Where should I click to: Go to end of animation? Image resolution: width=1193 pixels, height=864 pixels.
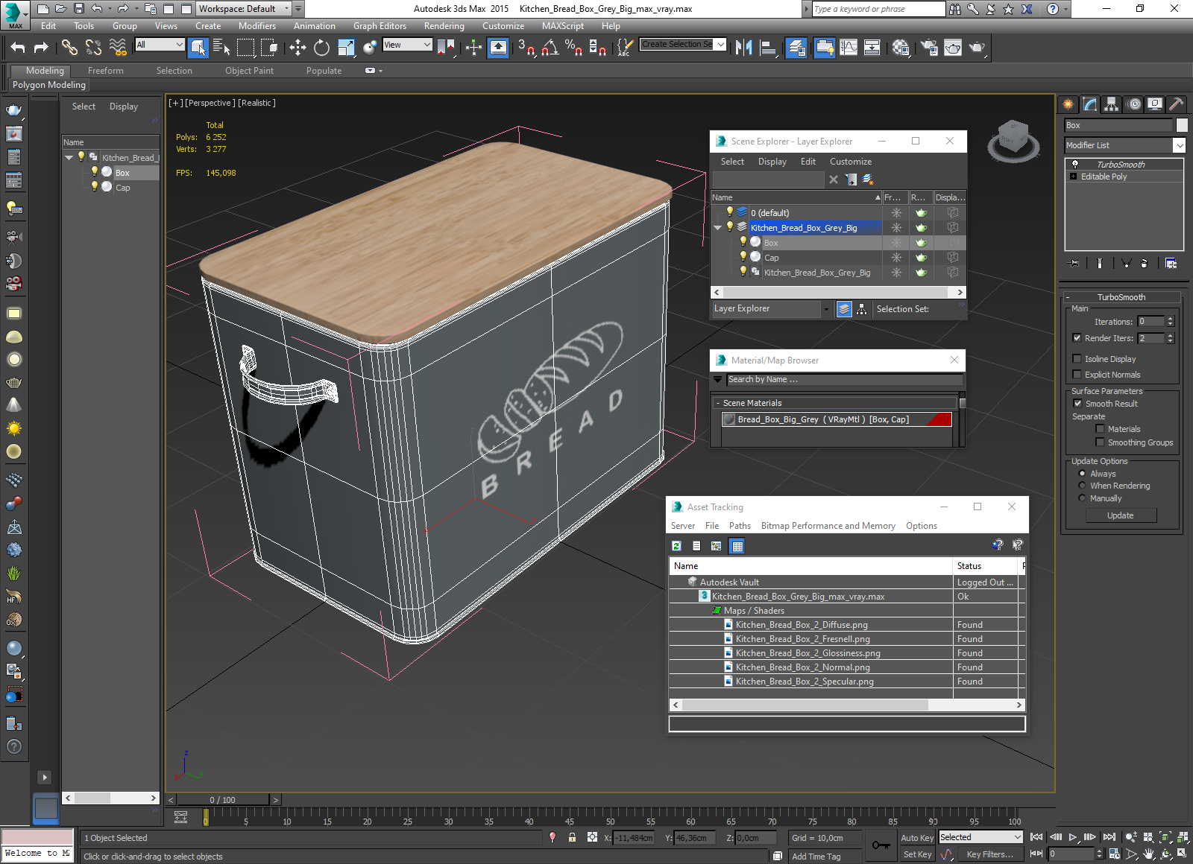coord(1109,837)
